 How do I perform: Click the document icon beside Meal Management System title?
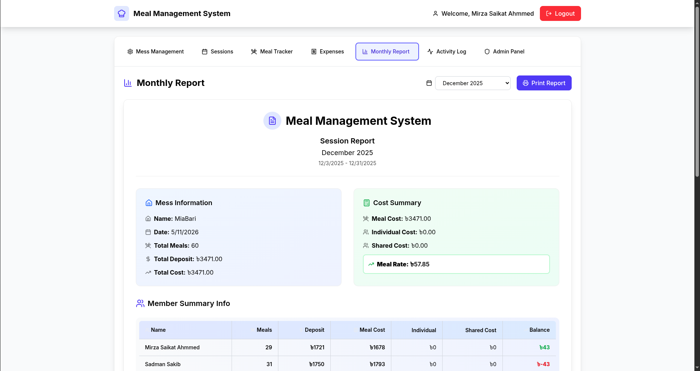point(272,121)
